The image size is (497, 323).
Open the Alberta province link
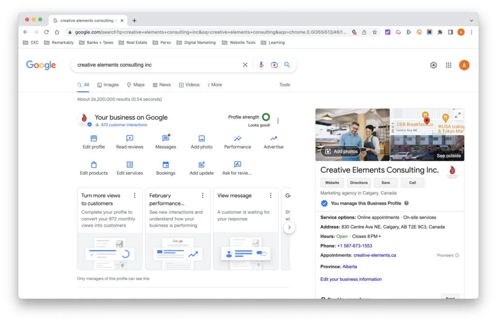[x=349, y=267]
